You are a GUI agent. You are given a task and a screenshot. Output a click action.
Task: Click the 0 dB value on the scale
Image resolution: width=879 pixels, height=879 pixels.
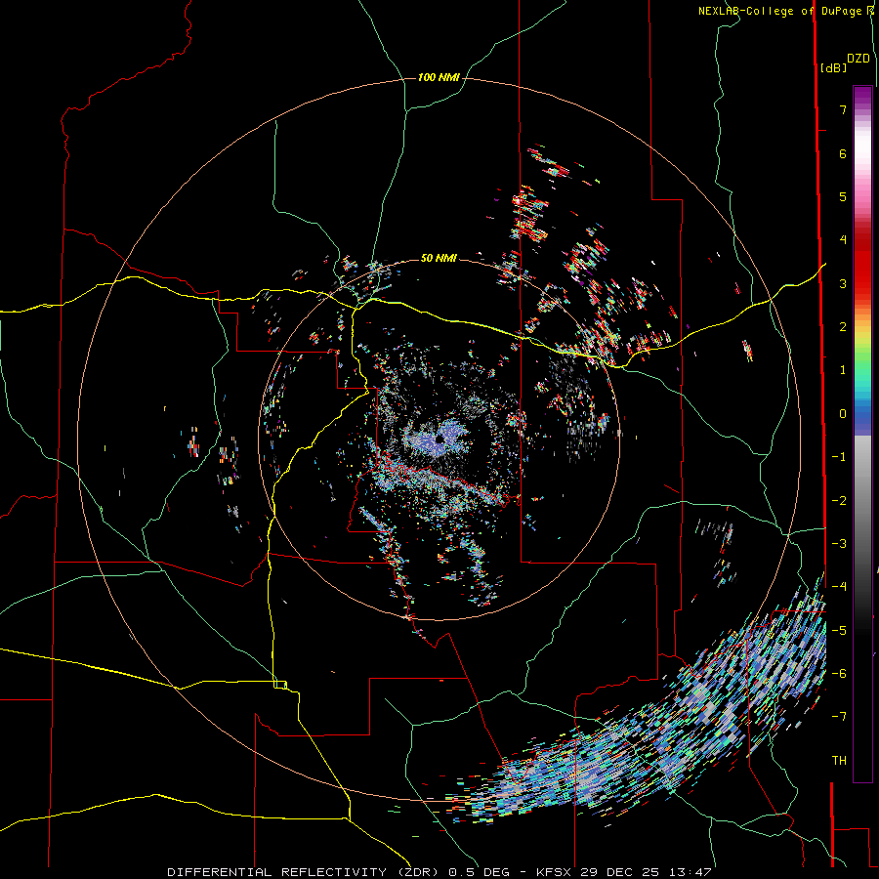(843, 414)
